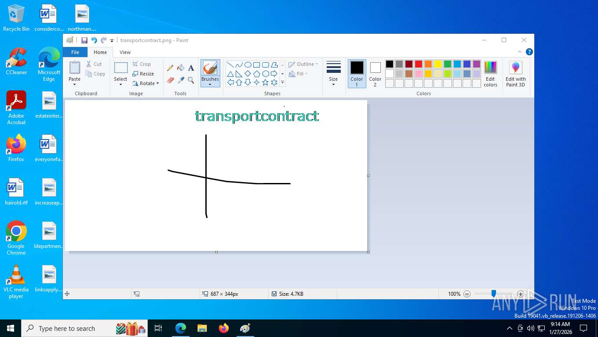The image size is (598, 337).
Task: Open the notification center icon
Action: [x=583, y=328]
